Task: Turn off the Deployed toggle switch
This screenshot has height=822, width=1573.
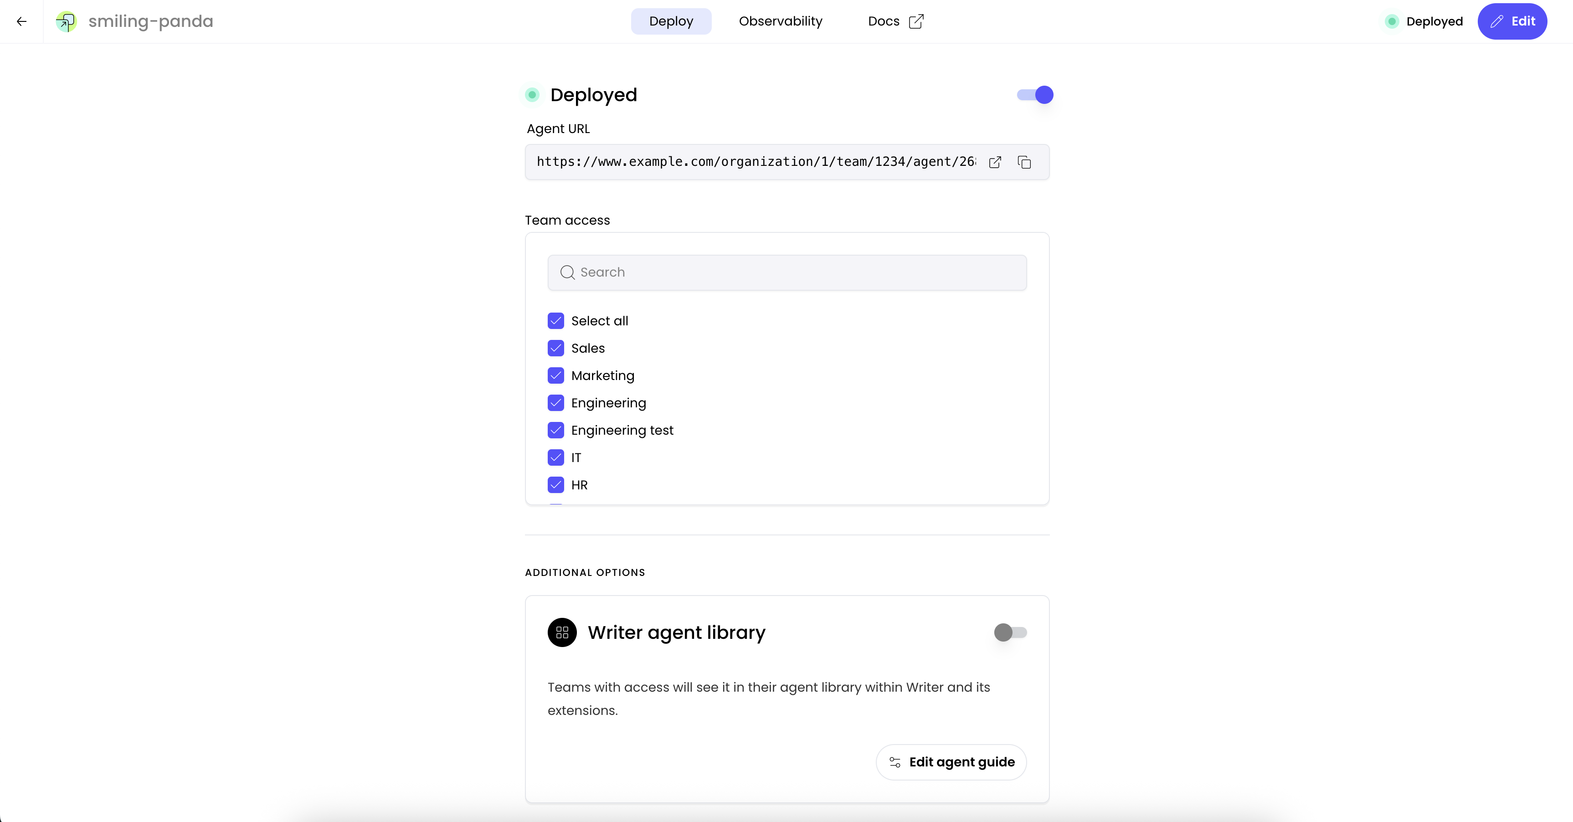Action: tap(1034, 95)
